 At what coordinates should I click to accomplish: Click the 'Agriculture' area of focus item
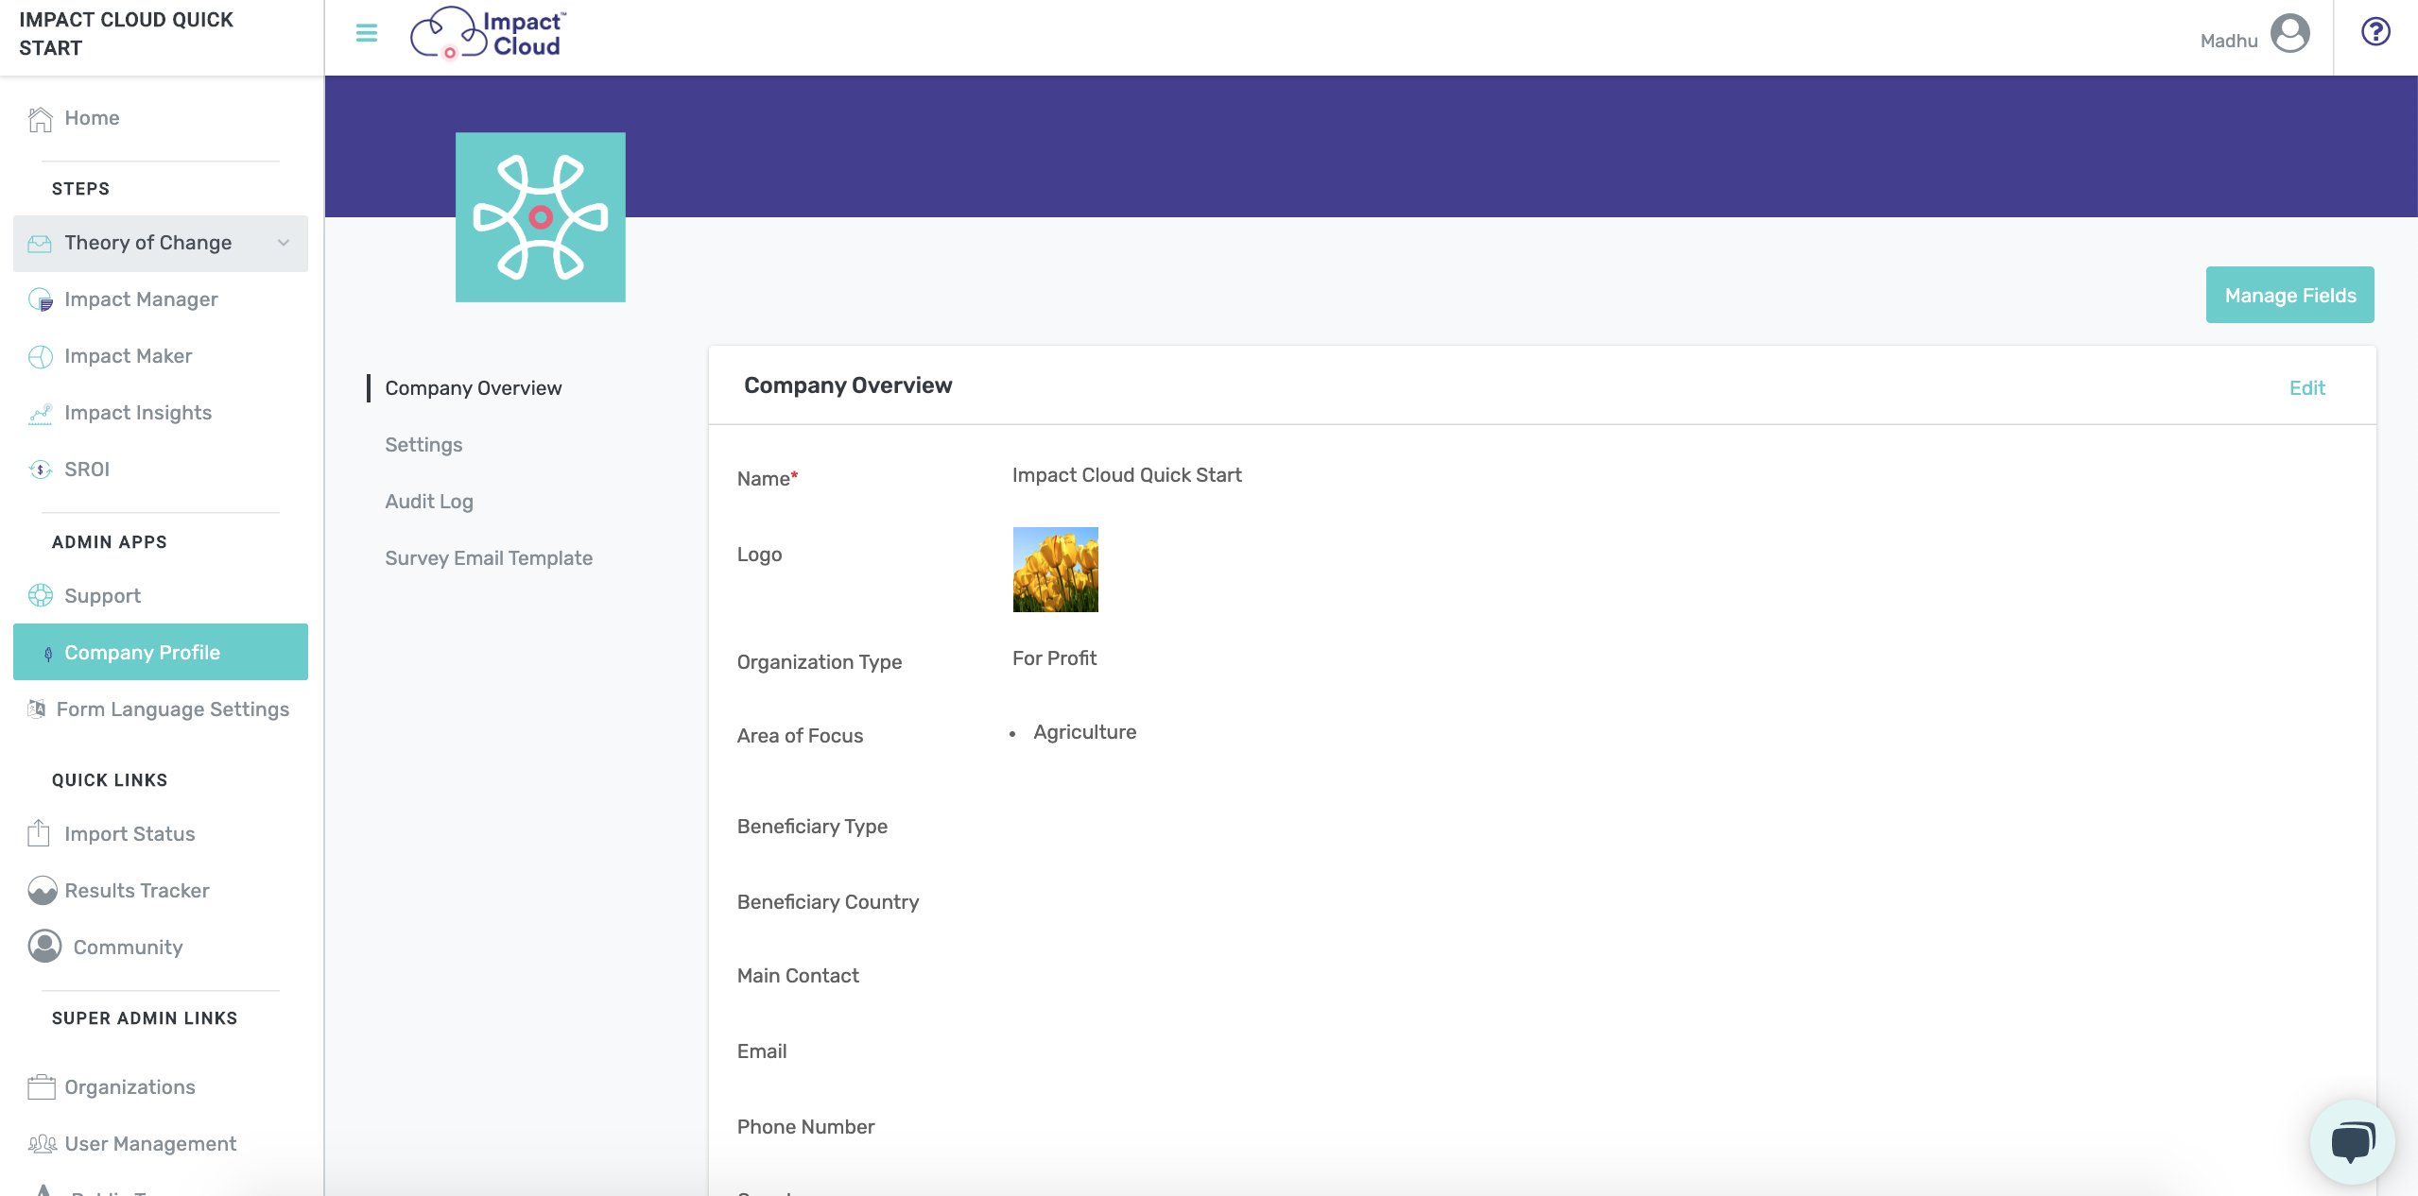pyautogui.click(x=1085, y=732)
